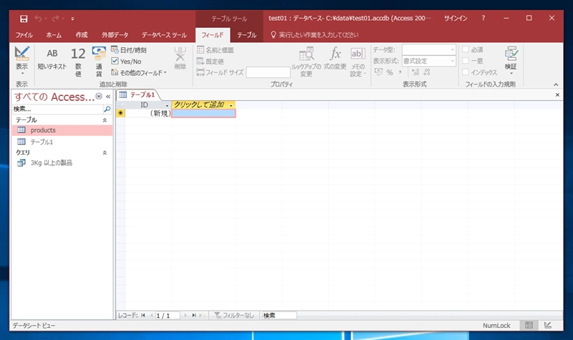Open the データ型 combo box
573x340 pixels.
428,49
